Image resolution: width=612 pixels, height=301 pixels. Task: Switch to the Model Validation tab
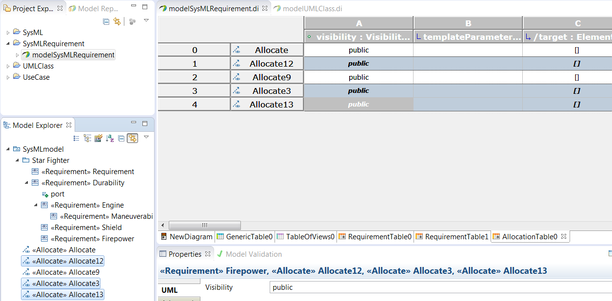249,254
